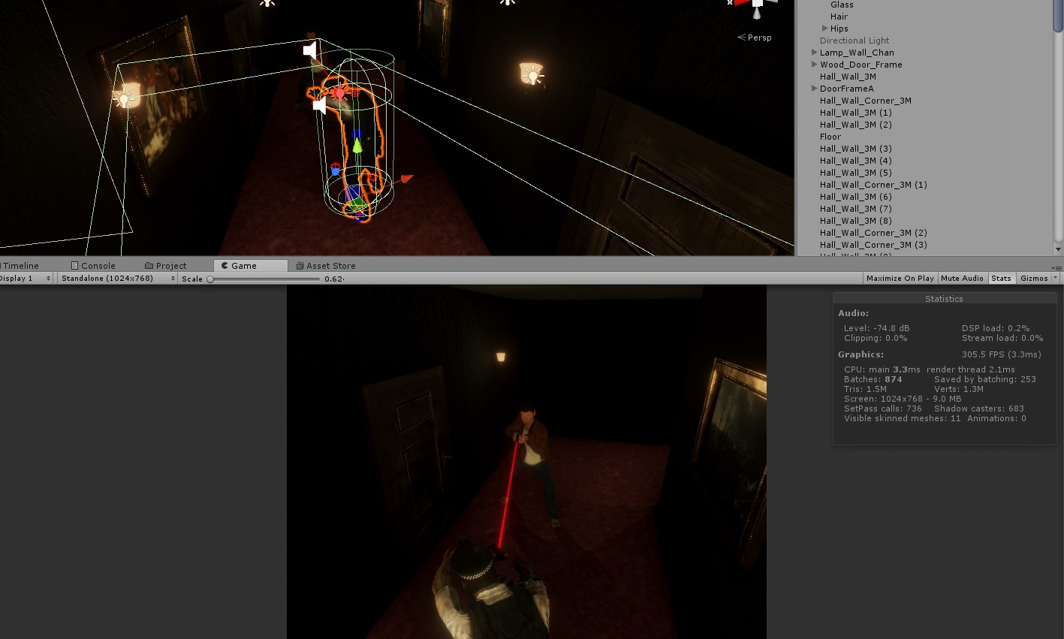This screenshot has height=639, width=1064.
Task: Click the white speaker audio source gizmo
Action: point(309,50)
